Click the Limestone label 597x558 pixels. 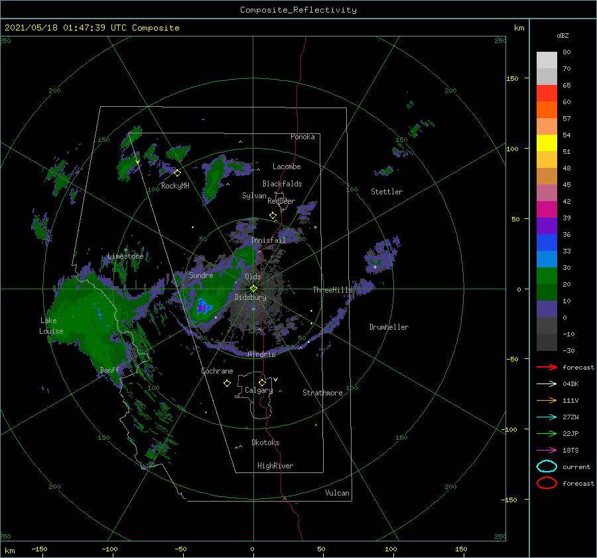tap(125, 256)
